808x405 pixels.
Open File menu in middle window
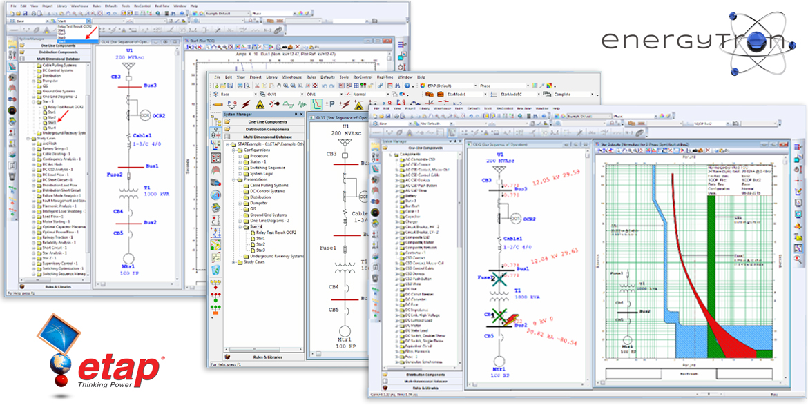(217, 77)
